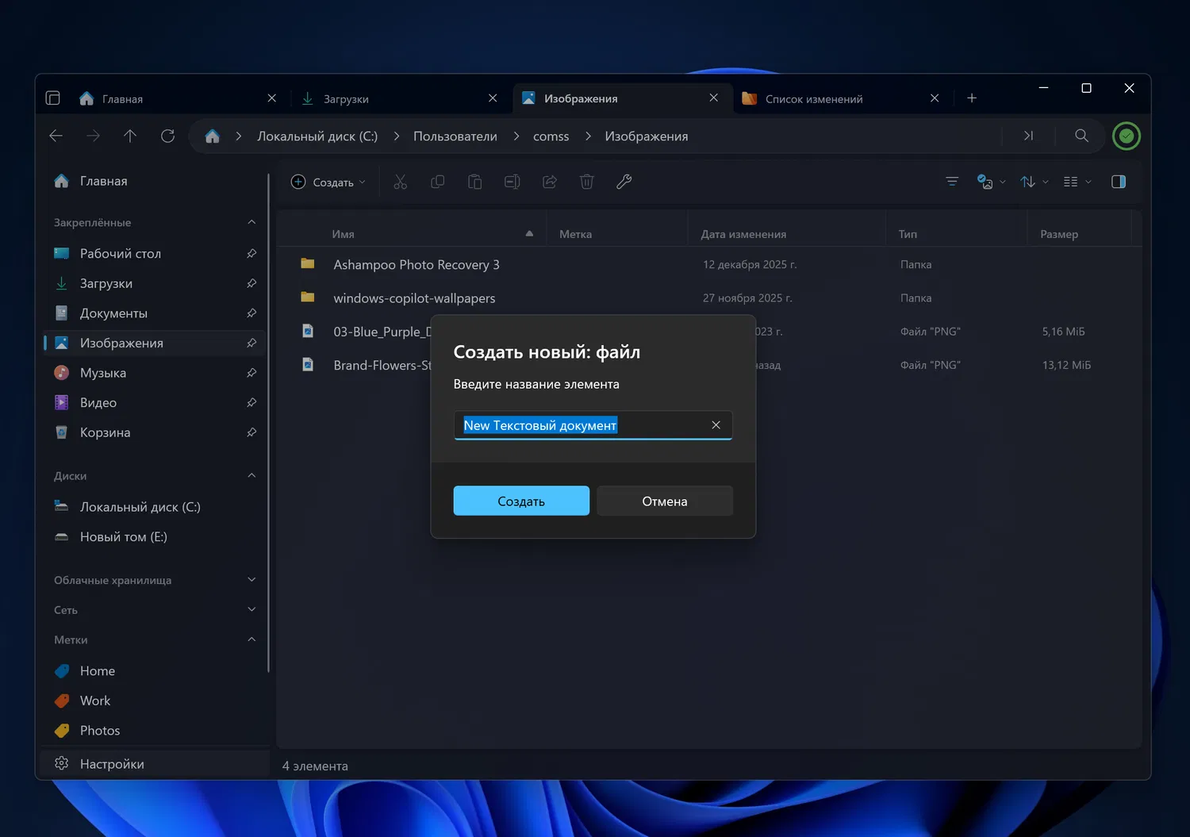The width and height of the screenshot is (1190, 837).
Task: Select the windows-copilot-wallpapers folder icon
Action: [308, 298]
